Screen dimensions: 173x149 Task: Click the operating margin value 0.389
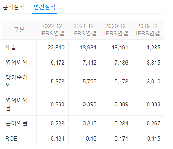[121, 104]
